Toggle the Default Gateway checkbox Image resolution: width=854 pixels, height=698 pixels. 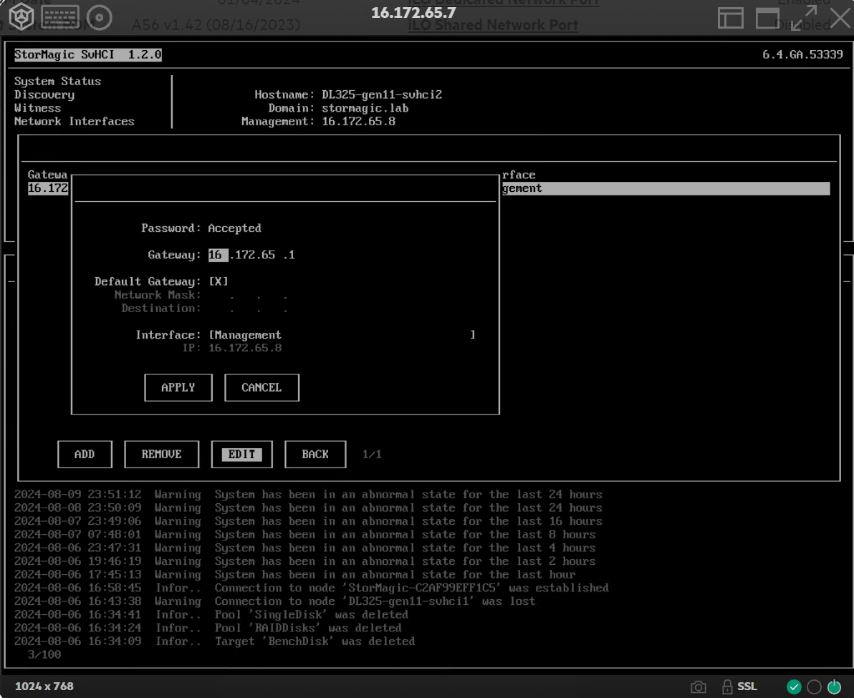[219, 281]
